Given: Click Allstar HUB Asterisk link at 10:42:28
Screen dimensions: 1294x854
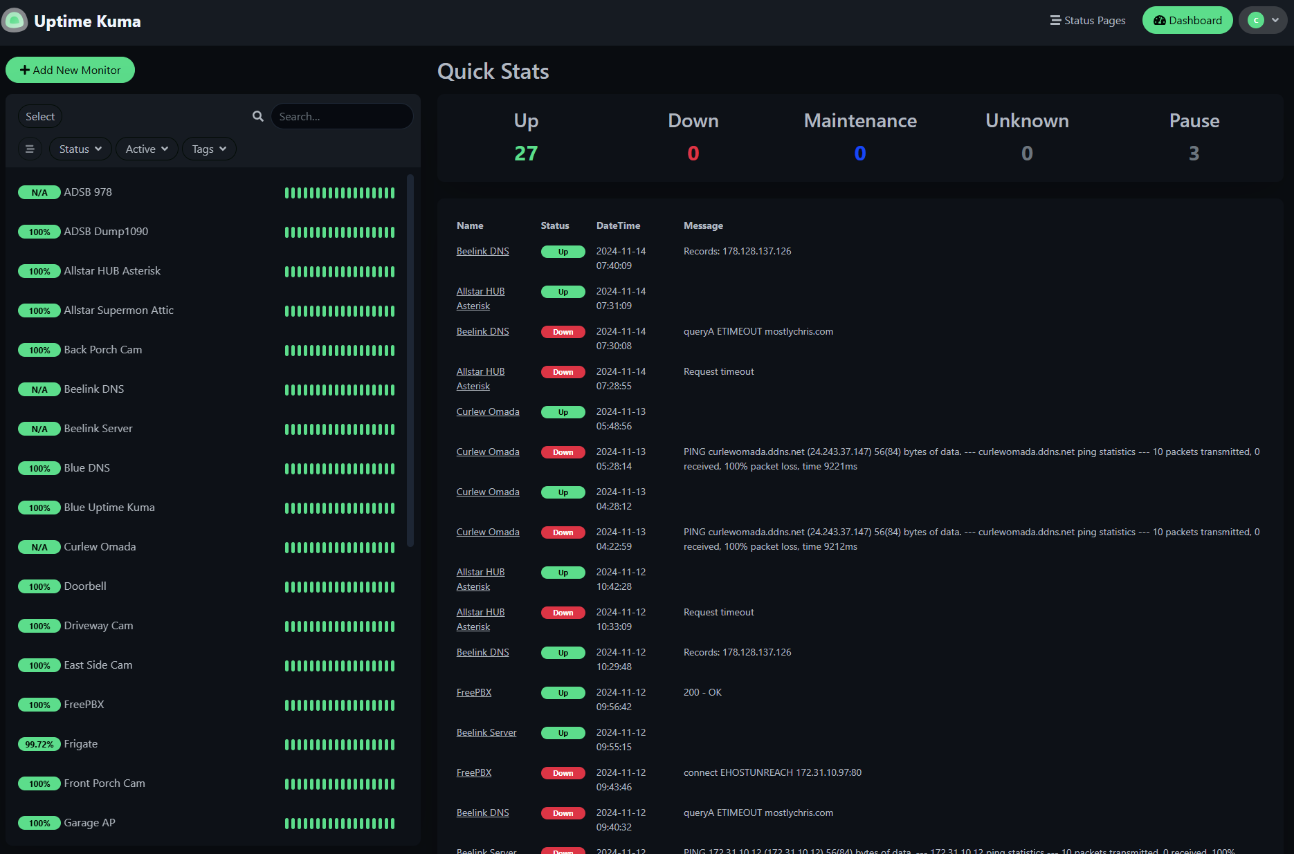Looking at the screenshot, I should tap(481, 579).
